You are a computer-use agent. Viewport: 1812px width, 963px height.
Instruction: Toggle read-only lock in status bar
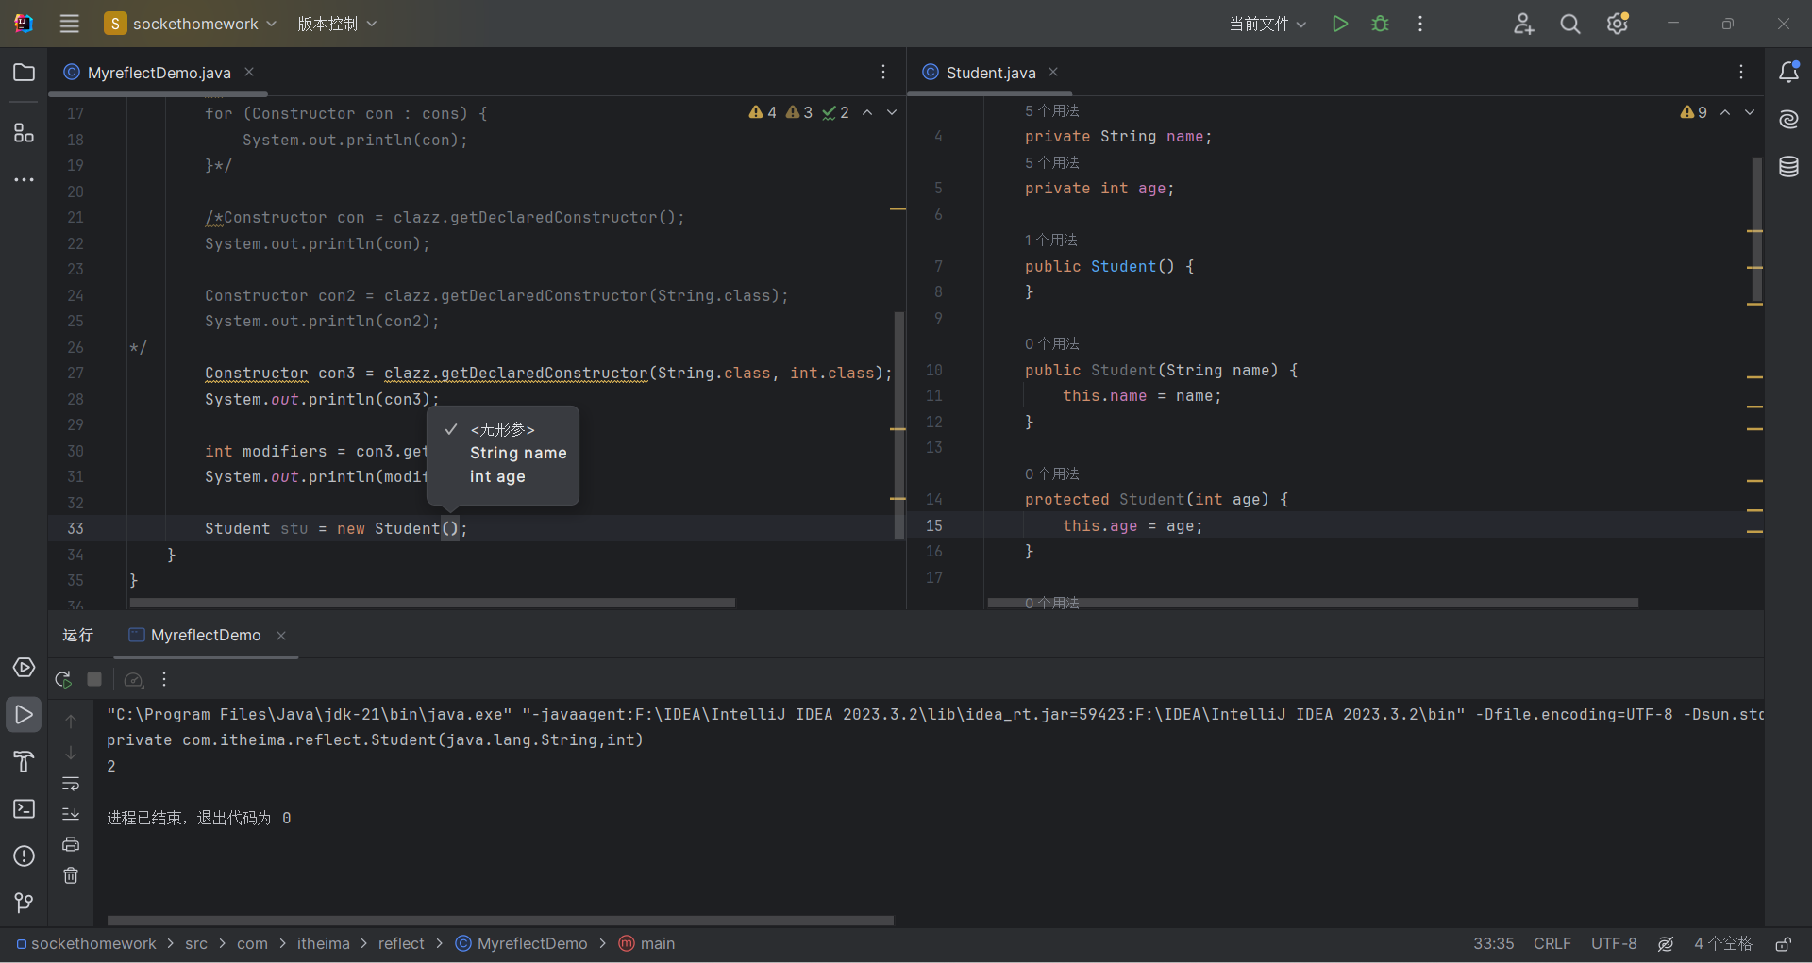[1783, 944]
